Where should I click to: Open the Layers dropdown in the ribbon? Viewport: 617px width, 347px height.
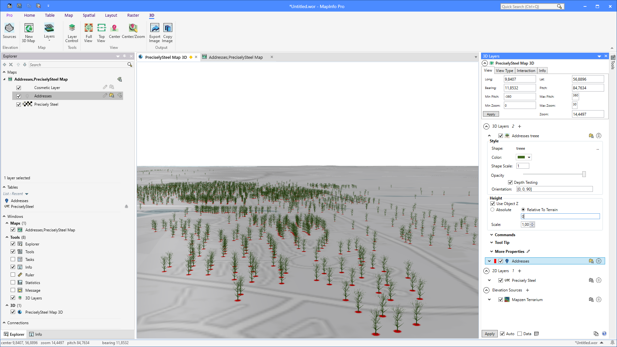coord(49,32)
